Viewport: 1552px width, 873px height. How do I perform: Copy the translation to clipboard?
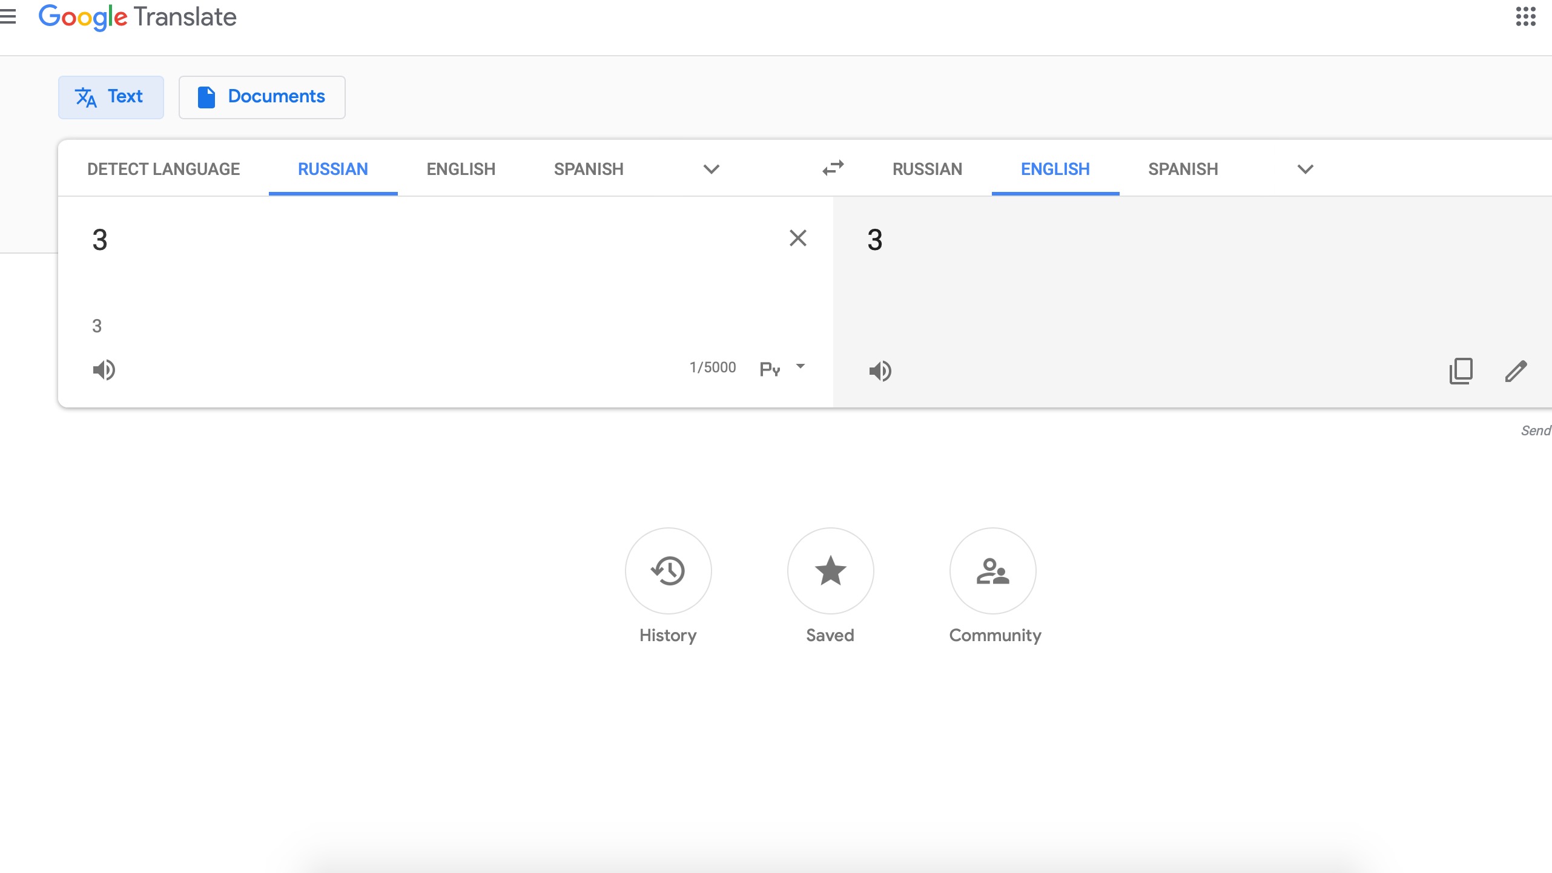click(1461, 371)
